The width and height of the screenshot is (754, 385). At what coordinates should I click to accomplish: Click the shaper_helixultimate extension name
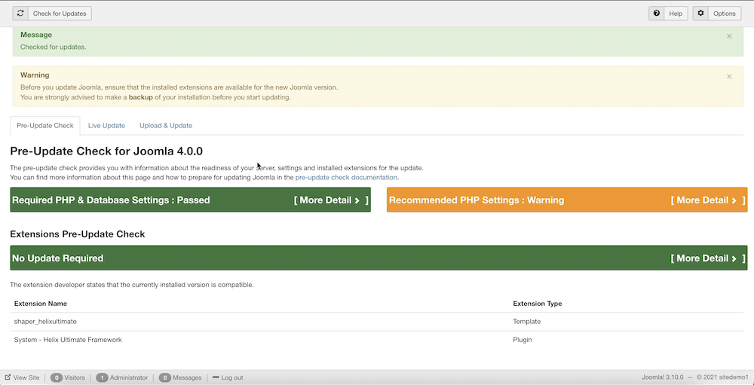coord(45,321)
